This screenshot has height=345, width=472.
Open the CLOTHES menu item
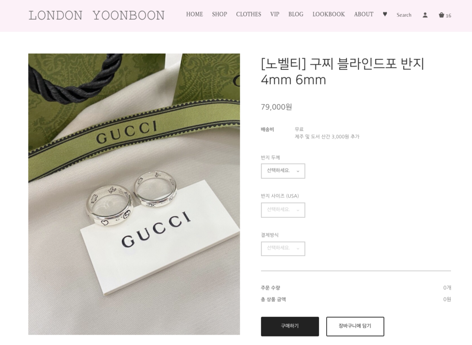(x=249, y=15)
